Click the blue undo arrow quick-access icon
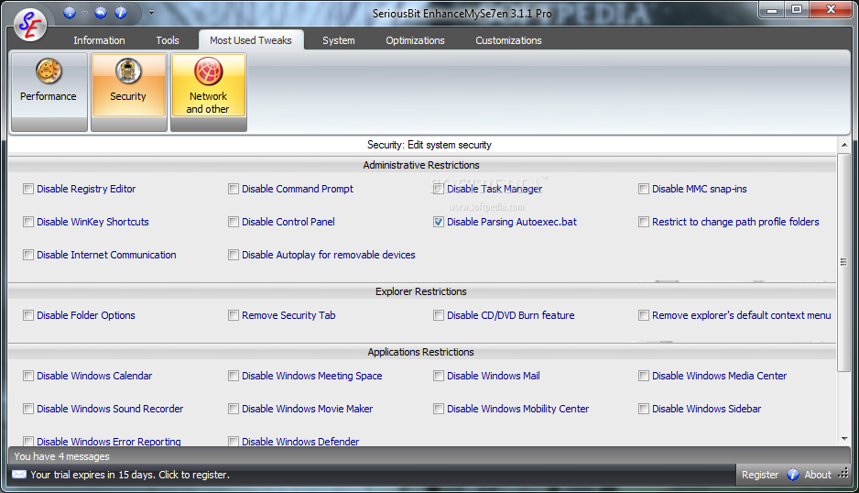 pos(101,13)
